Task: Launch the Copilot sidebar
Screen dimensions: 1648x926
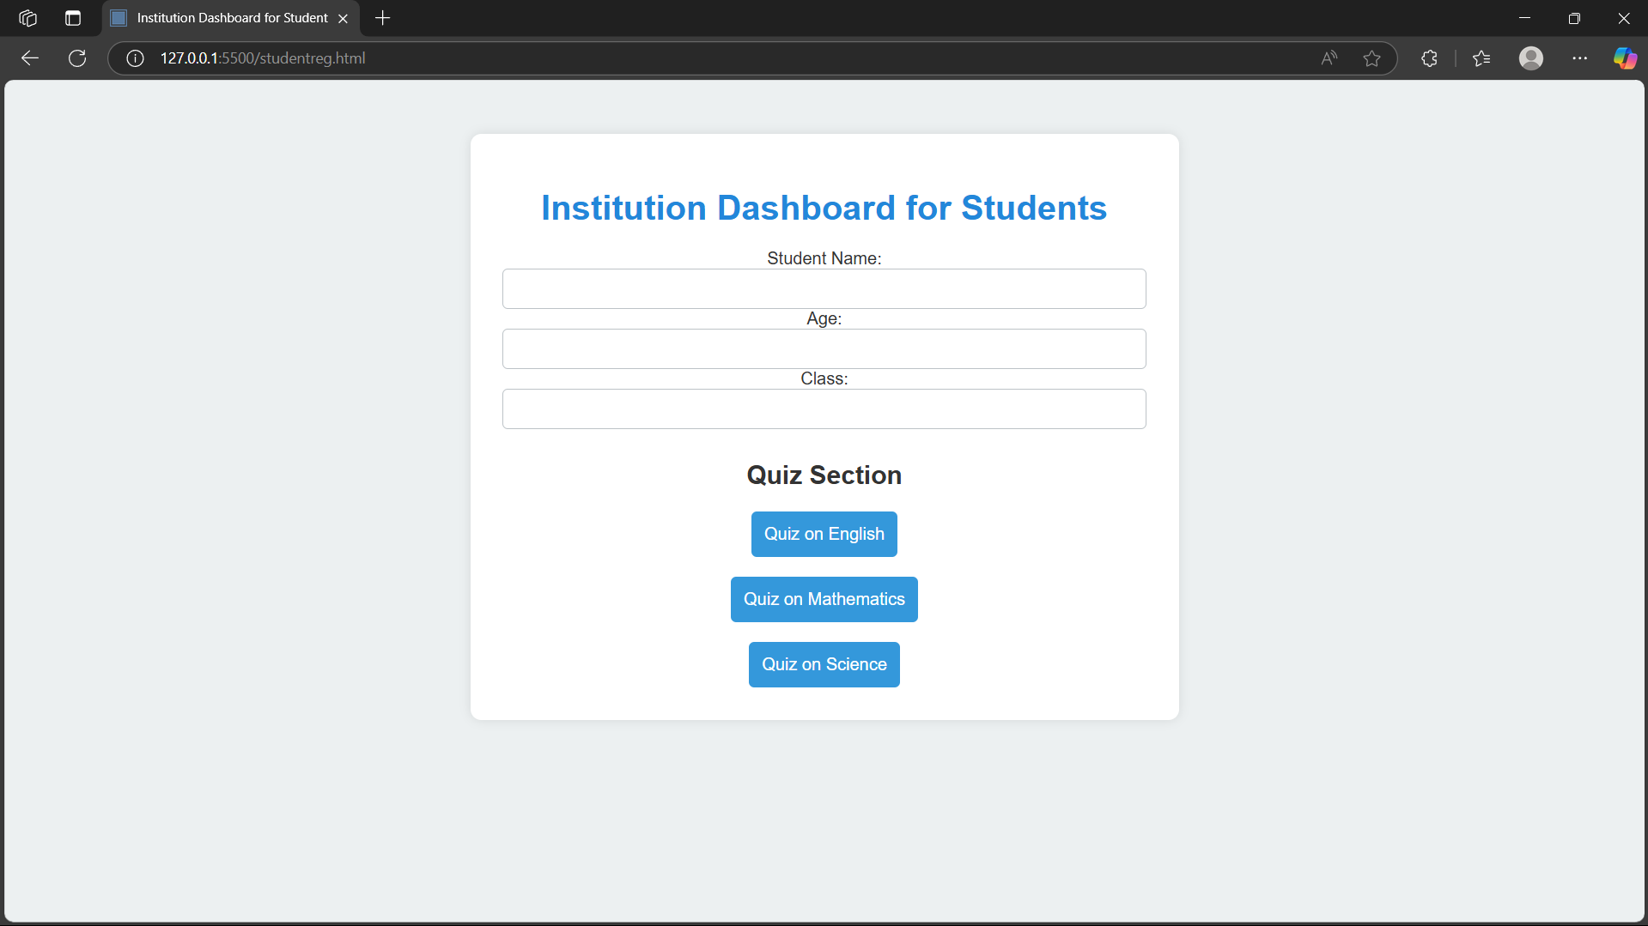Action: [1624, 58]
